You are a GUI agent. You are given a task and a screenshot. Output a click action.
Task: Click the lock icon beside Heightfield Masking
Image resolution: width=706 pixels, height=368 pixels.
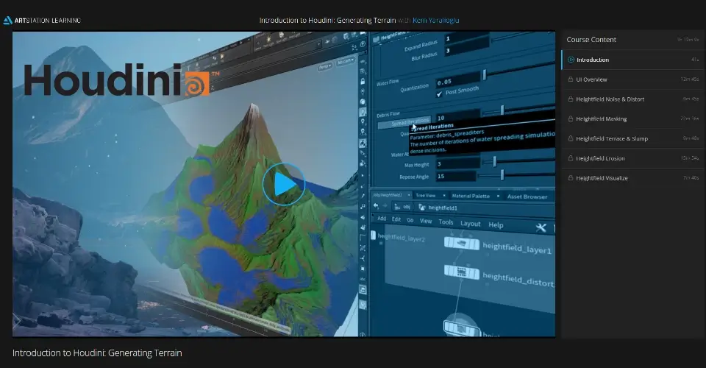click(x=571, y=119)
